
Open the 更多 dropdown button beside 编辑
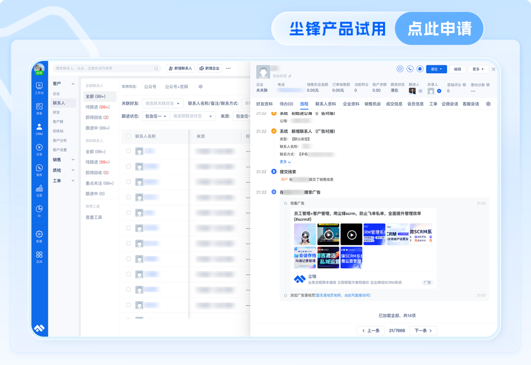pyautogui.click(x=478, y=69)
